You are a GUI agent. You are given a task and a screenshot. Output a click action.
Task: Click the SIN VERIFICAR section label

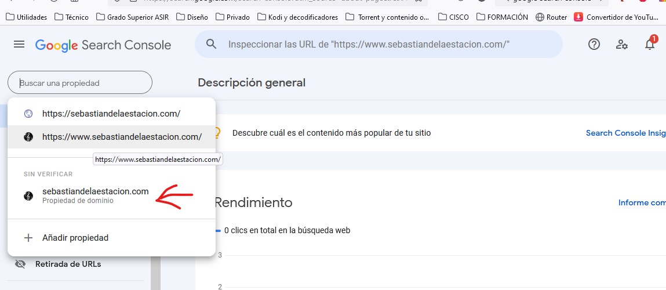point(48,174)
